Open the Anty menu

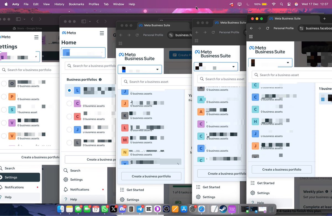pos(16,4)
